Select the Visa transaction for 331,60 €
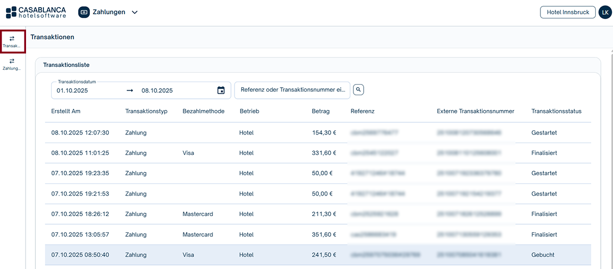613x269 pixels. coord(318,153)
